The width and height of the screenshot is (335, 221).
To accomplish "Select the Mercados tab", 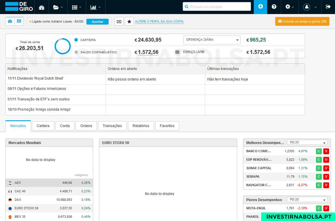I will 18,126.
